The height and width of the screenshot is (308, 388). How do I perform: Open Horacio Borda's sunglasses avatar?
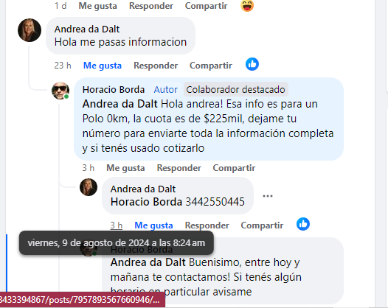point(60,91)
